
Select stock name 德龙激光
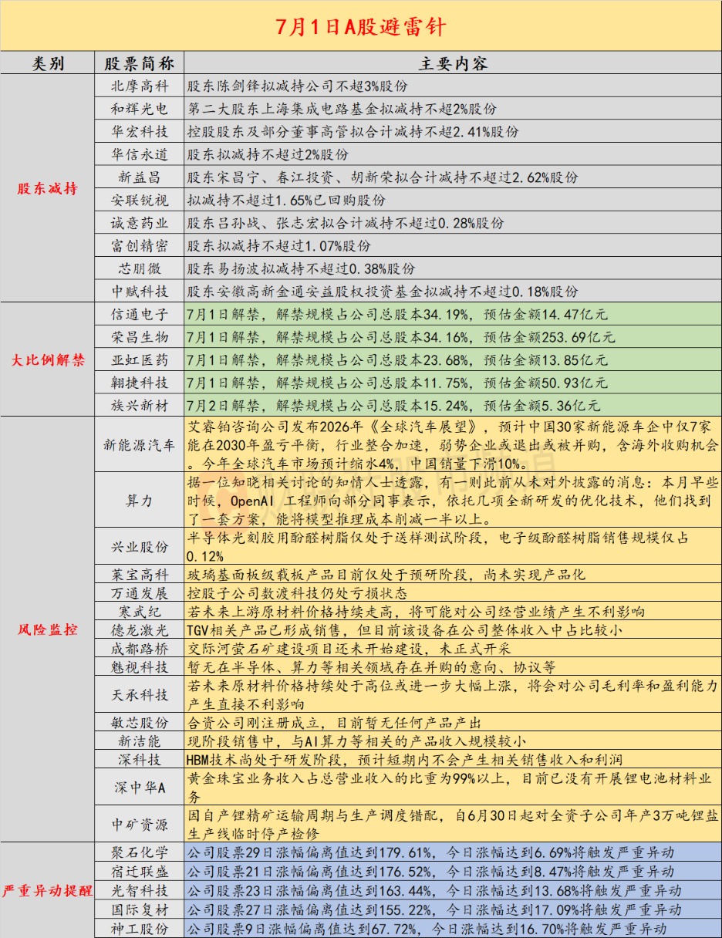click(140, 630)
